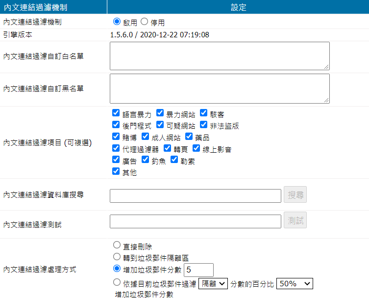Toggle the 成人網站 checkbox
Image resolution: width=369 pixels, height=300 pixels.
(145, 137)
